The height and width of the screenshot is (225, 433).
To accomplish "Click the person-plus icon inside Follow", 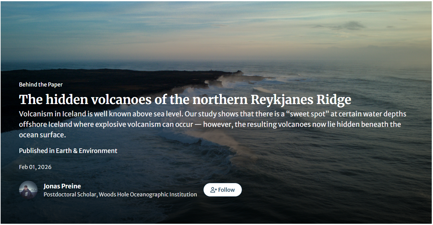I will (213, 190).
